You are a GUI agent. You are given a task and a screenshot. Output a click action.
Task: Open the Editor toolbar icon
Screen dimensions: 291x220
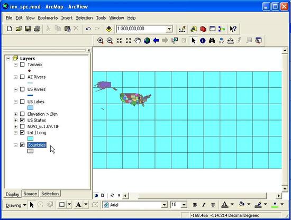pyautogui.click(x=182, y=29)
